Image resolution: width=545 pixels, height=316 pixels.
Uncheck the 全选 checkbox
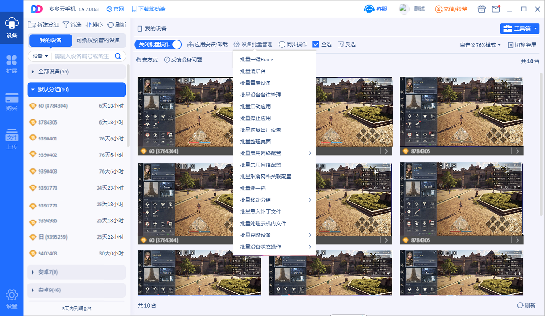coord(316,44)
